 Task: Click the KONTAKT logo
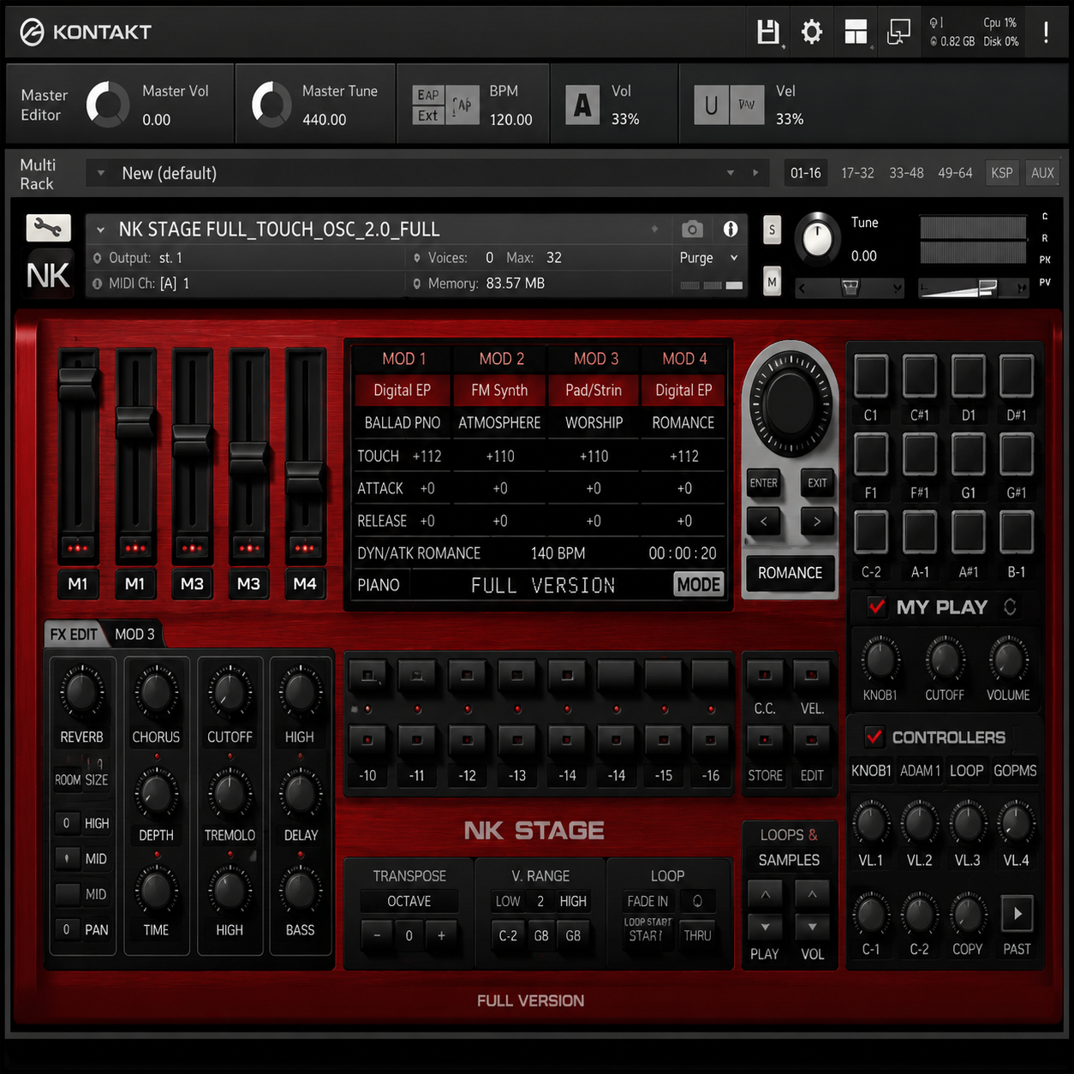[x=85, y=33]
